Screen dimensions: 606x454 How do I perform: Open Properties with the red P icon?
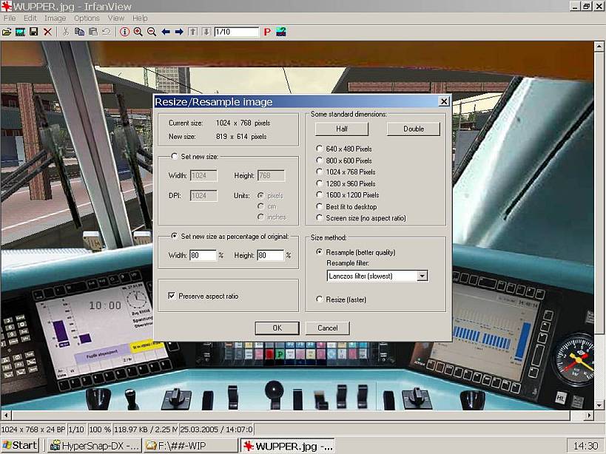(x=267, y=32)
